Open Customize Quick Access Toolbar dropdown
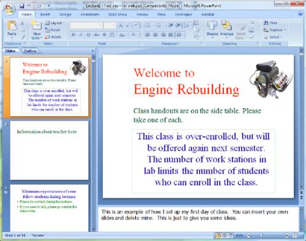The image size is (306, 241). pyautogui.click(x=48, y=6)
